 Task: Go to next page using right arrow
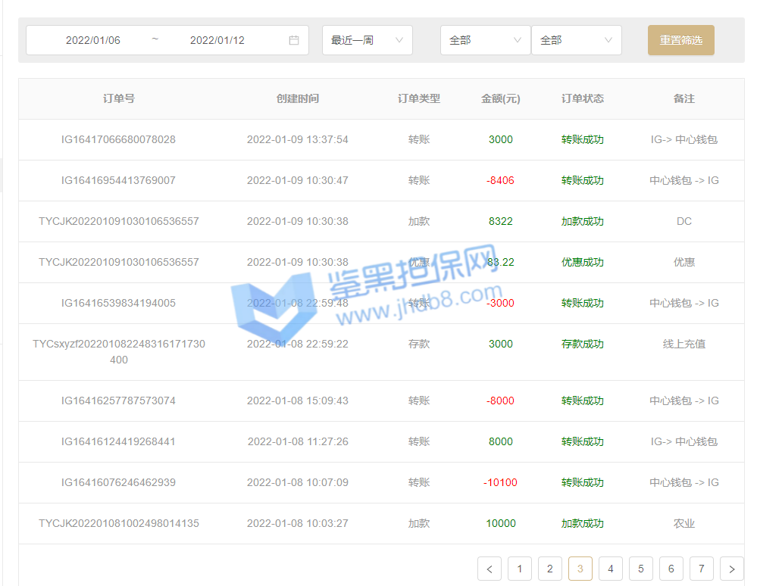(732, 569)
